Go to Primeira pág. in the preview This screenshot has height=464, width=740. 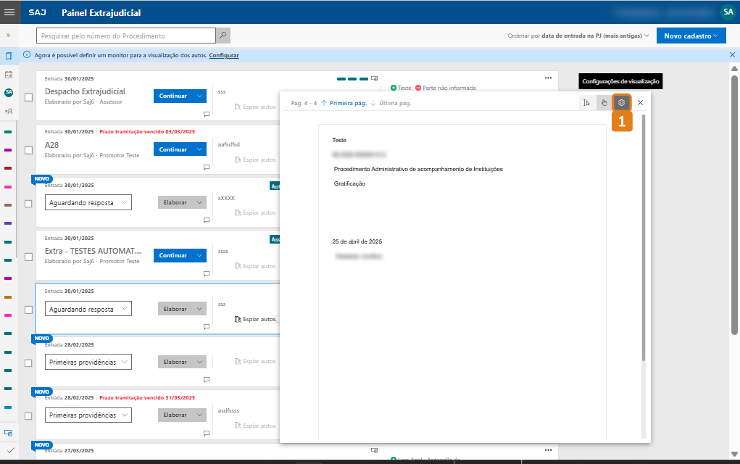344,103
